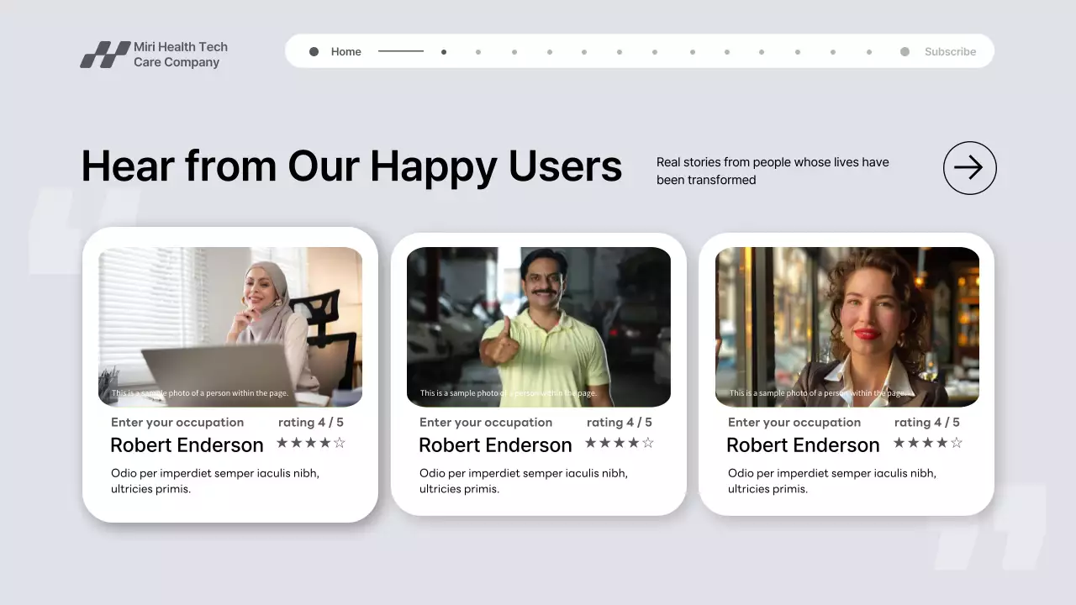This screenshot has width=1076, height=605.
Task: Click the middle navigation dot in the bar
Action: pos(654,51)
